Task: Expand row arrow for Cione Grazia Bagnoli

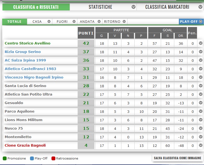Action: (x=201, y=145)
